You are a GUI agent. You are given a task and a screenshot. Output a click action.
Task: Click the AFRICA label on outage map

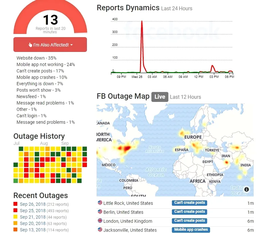pos(197,181)
